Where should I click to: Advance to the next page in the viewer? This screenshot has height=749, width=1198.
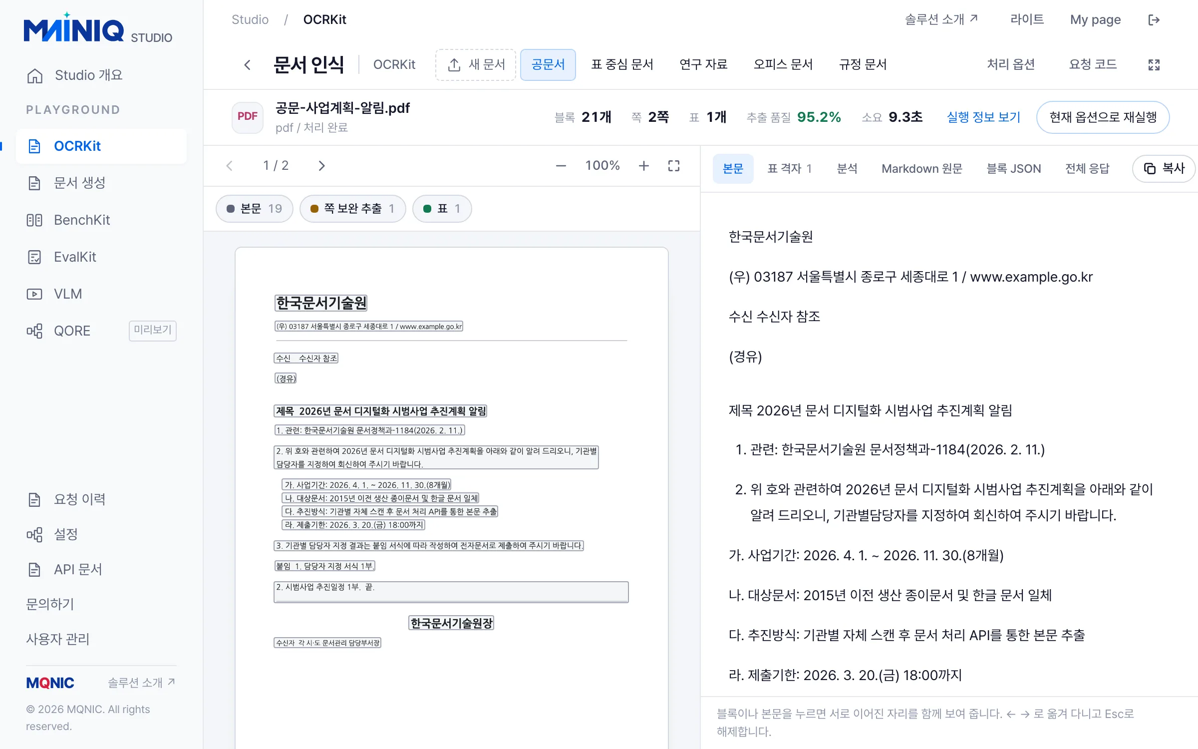click(x=321, y=166)
